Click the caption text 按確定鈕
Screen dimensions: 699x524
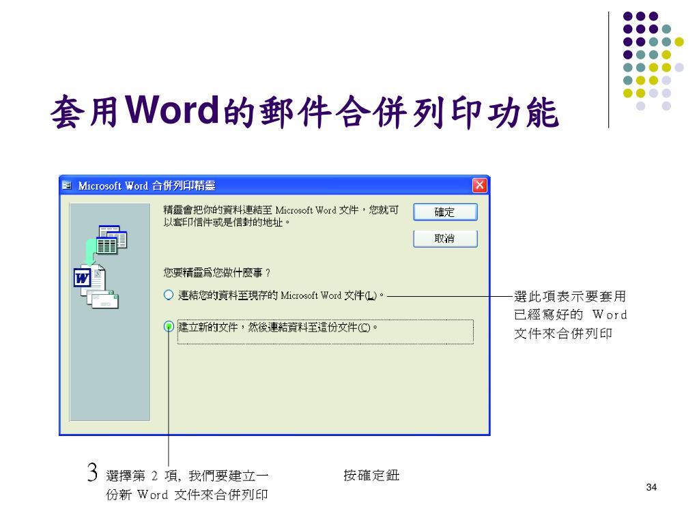(371, 476)
